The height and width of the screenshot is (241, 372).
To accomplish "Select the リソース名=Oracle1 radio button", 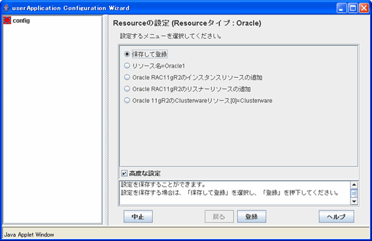I will [x=127, y=65].
